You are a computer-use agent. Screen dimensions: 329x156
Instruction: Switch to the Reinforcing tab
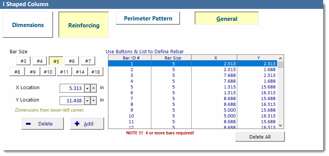pos(84,25)
